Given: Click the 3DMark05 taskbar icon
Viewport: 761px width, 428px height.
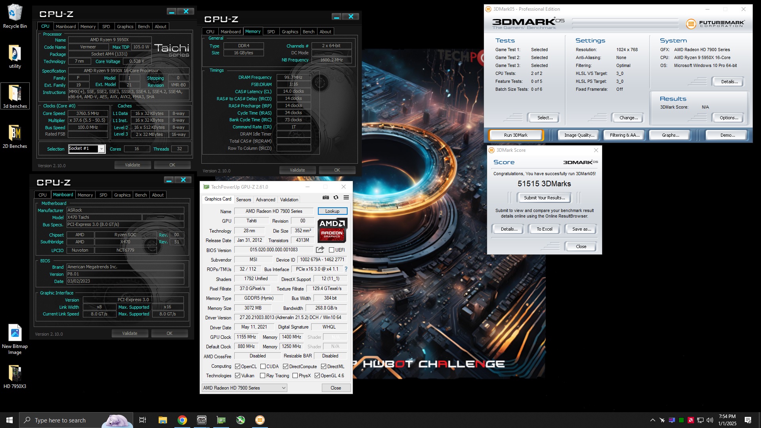Looking at the screenshot, I should click(x=260, y=420).
